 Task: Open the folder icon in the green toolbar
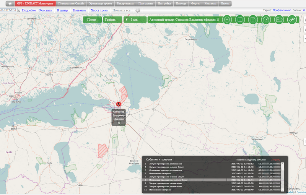click(279, 19)
